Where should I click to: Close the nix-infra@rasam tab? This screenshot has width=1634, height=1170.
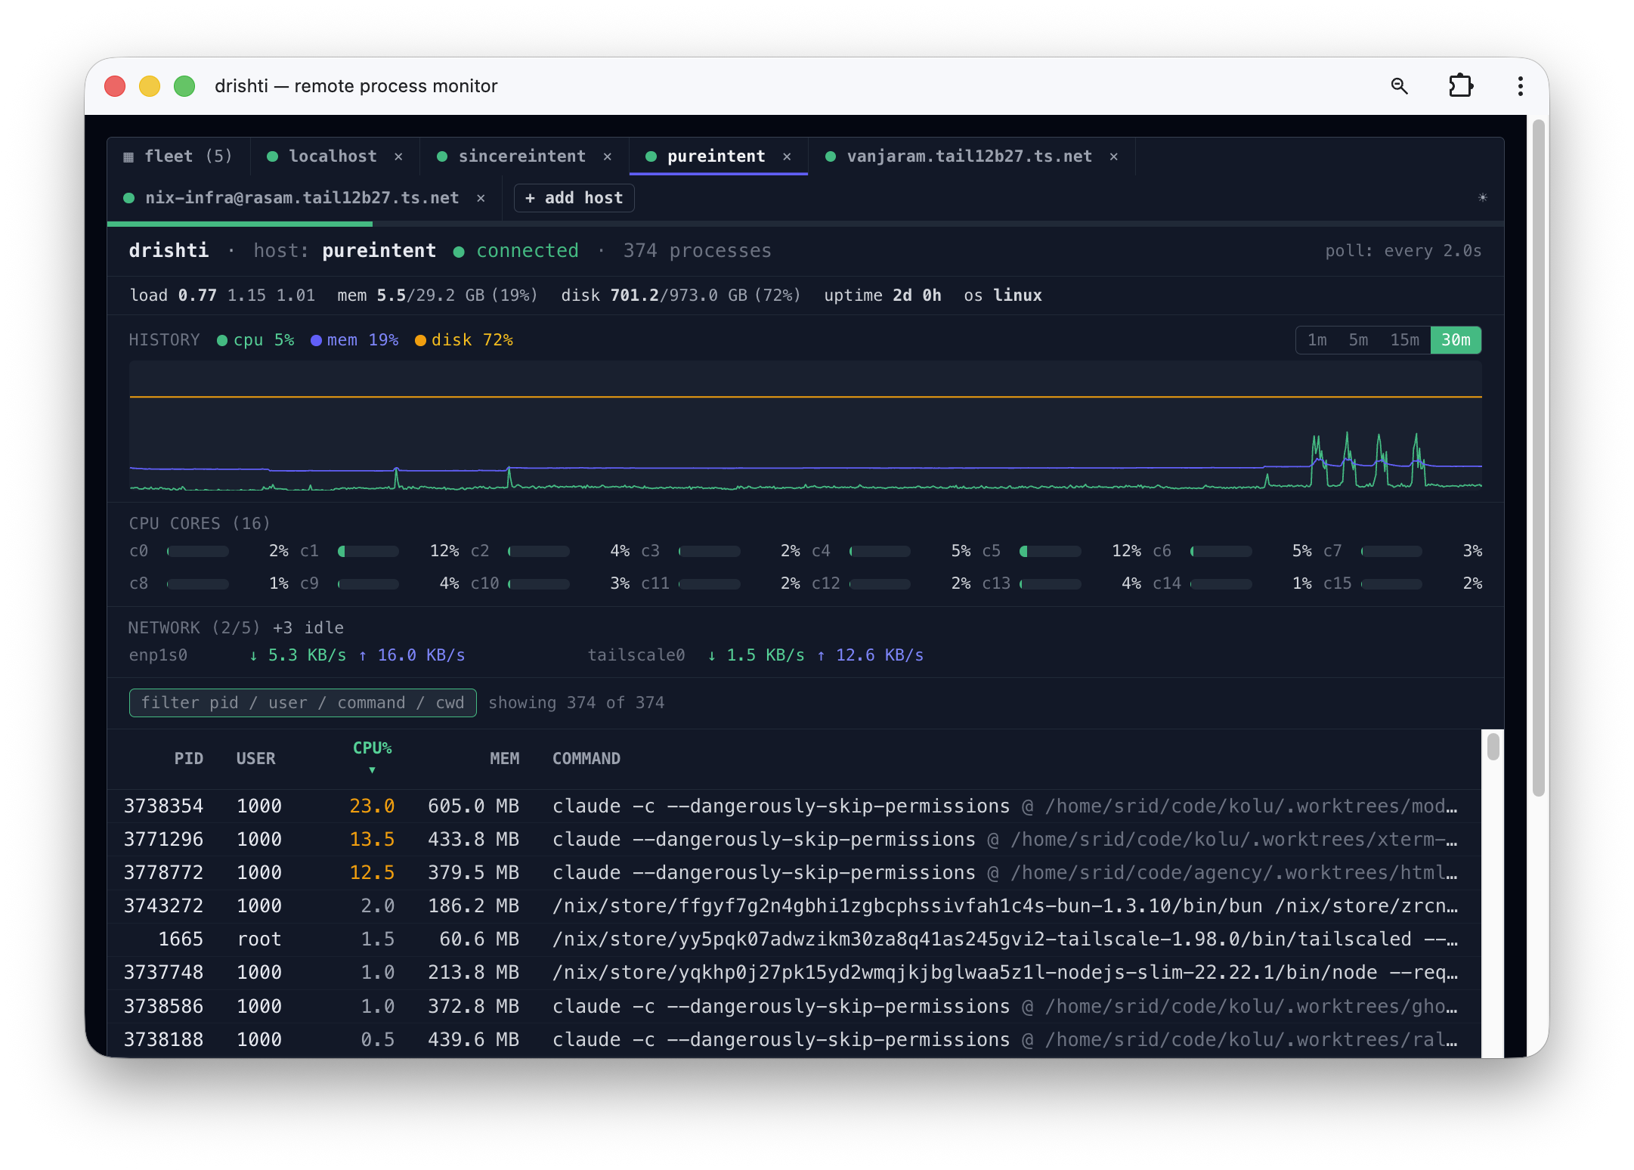pyautogui.click(x=481, y=198)
